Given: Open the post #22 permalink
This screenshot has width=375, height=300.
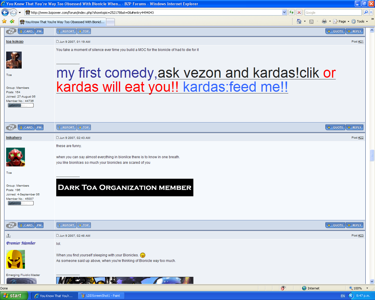Looking at the screenshot, I should (361, 138).
